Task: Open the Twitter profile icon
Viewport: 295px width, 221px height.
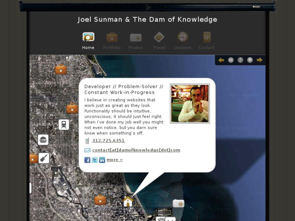Action: coord(95,160)
